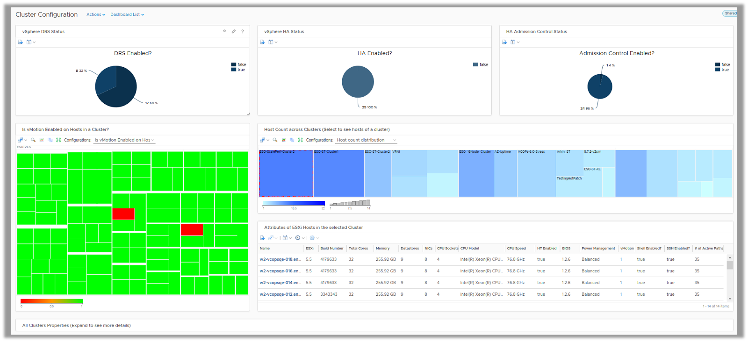Open host link w2-vcopsqe-018
Screen dimensions: 748x342
point(280,259)
